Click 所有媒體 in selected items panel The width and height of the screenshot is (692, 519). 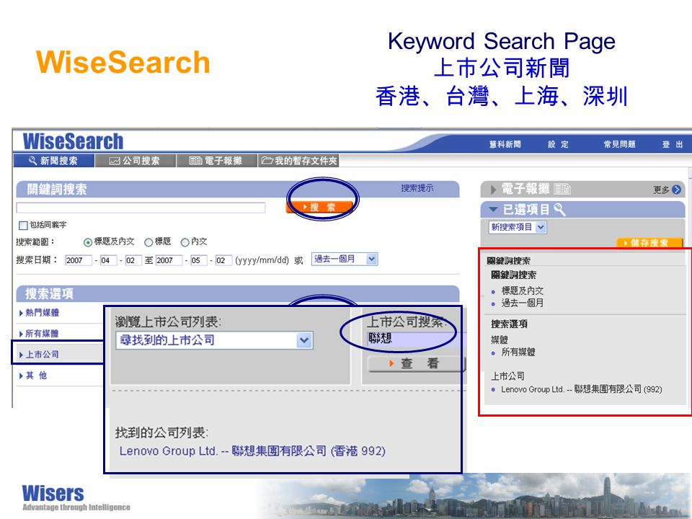point(518,352)
